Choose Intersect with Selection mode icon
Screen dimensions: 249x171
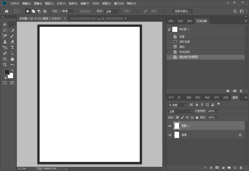(x=45, y=11)
